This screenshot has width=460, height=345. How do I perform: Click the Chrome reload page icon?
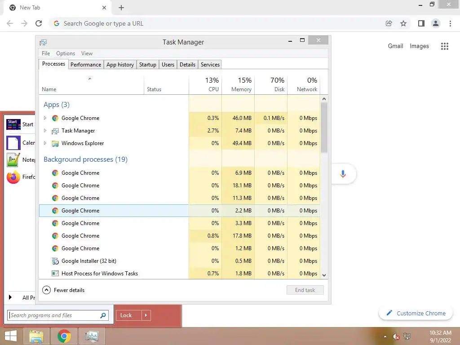[x=39, y=23]
